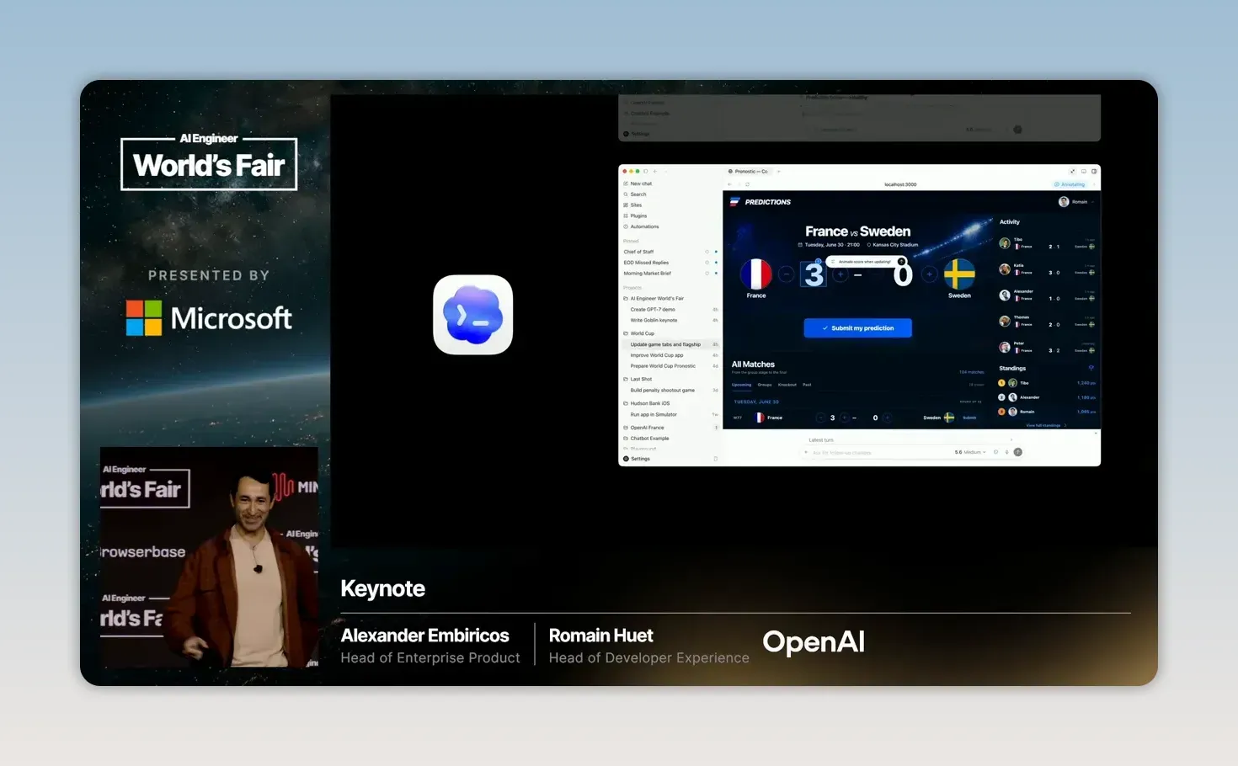Increase France score with plus button
The width and height of the screenshot is (1238, 766).
tap(840, 274)
